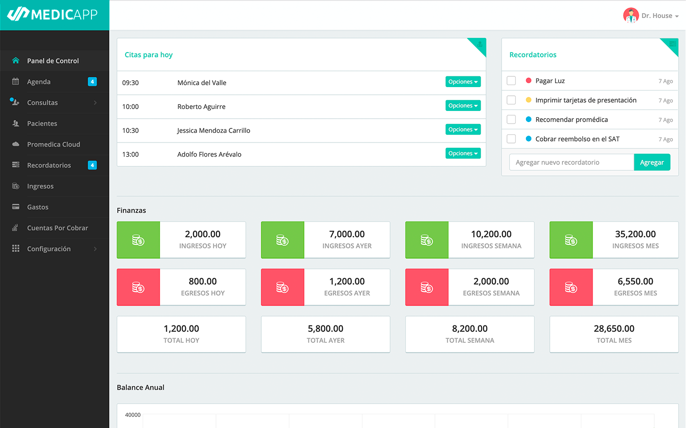Click the Recordatorios sidebar label

coord(49,165)
